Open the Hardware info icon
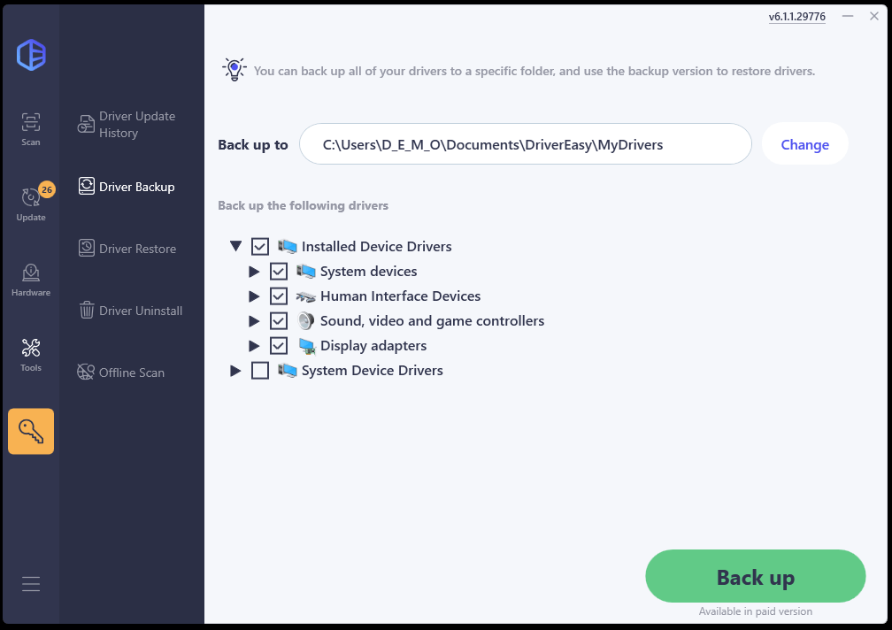 [x=31, y=273]
